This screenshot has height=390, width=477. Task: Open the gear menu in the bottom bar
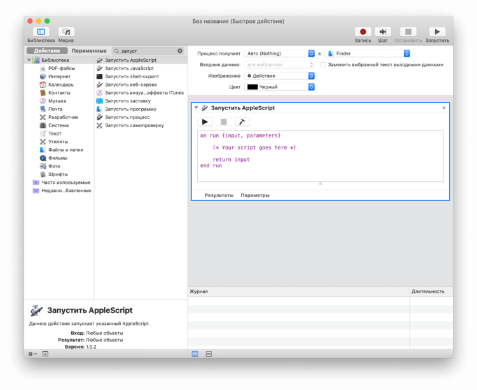click(32, 354)
